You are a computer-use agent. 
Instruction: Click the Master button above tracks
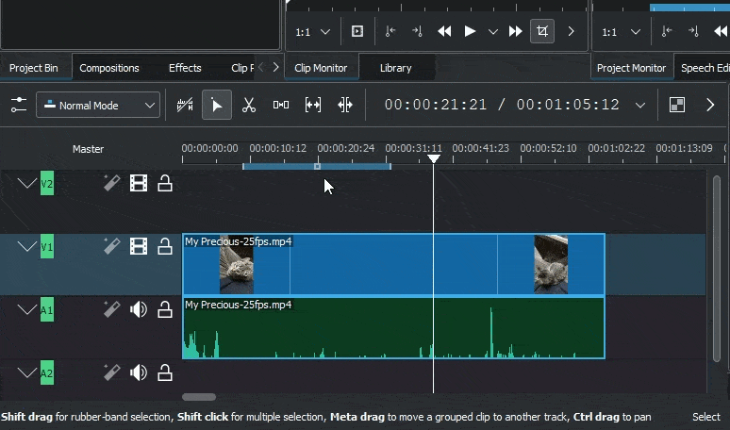click(89, 149)
